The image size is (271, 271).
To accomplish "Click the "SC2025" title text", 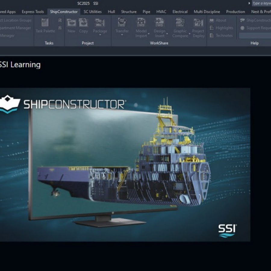I will coord(83,3).
